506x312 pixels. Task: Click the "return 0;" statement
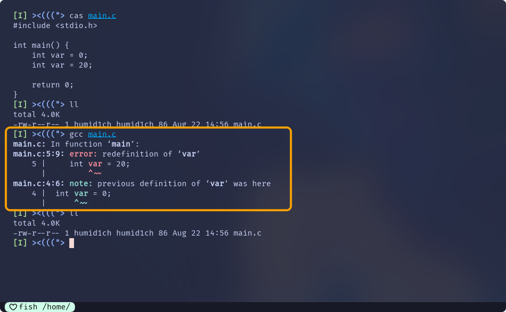coord(53,85)
